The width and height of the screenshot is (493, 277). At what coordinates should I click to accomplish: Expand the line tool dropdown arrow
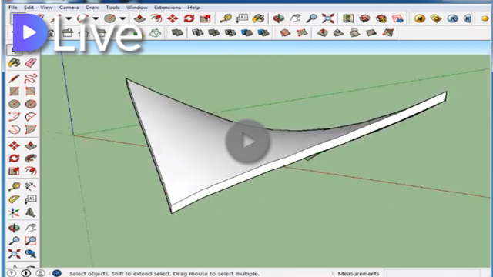[69, 18]
